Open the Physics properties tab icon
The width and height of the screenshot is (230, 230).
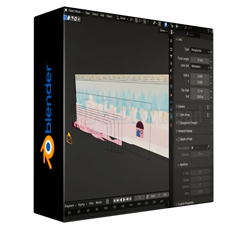tap(171, 102)
